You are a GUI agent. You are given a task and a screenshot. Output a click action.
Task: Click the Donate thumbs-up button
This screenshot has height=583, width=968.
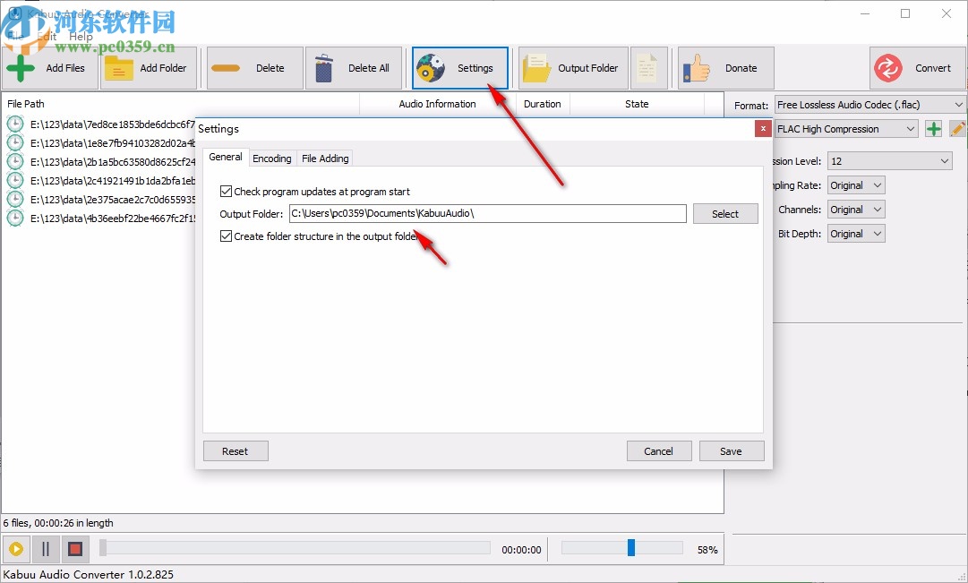(725, 68)
